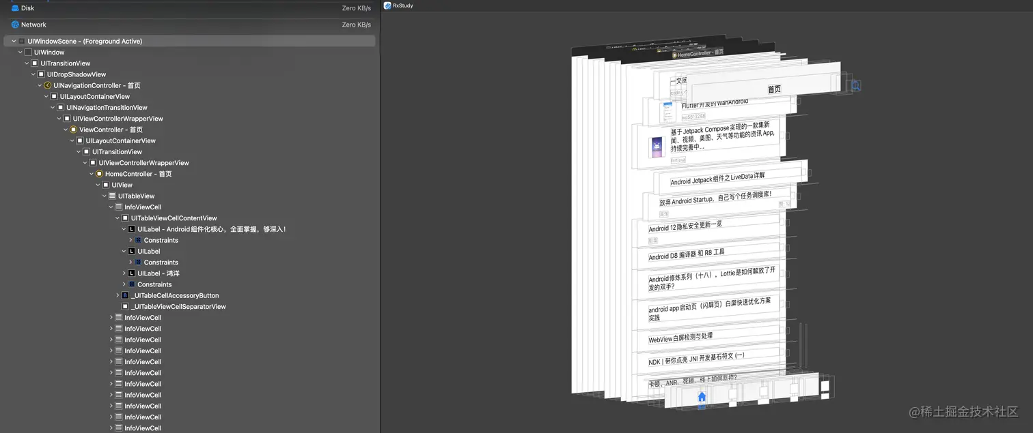Click "Android D8 编译器 和 R8 工具" cell
This screenshot has height=433, width=1033.
pos(687,254)
